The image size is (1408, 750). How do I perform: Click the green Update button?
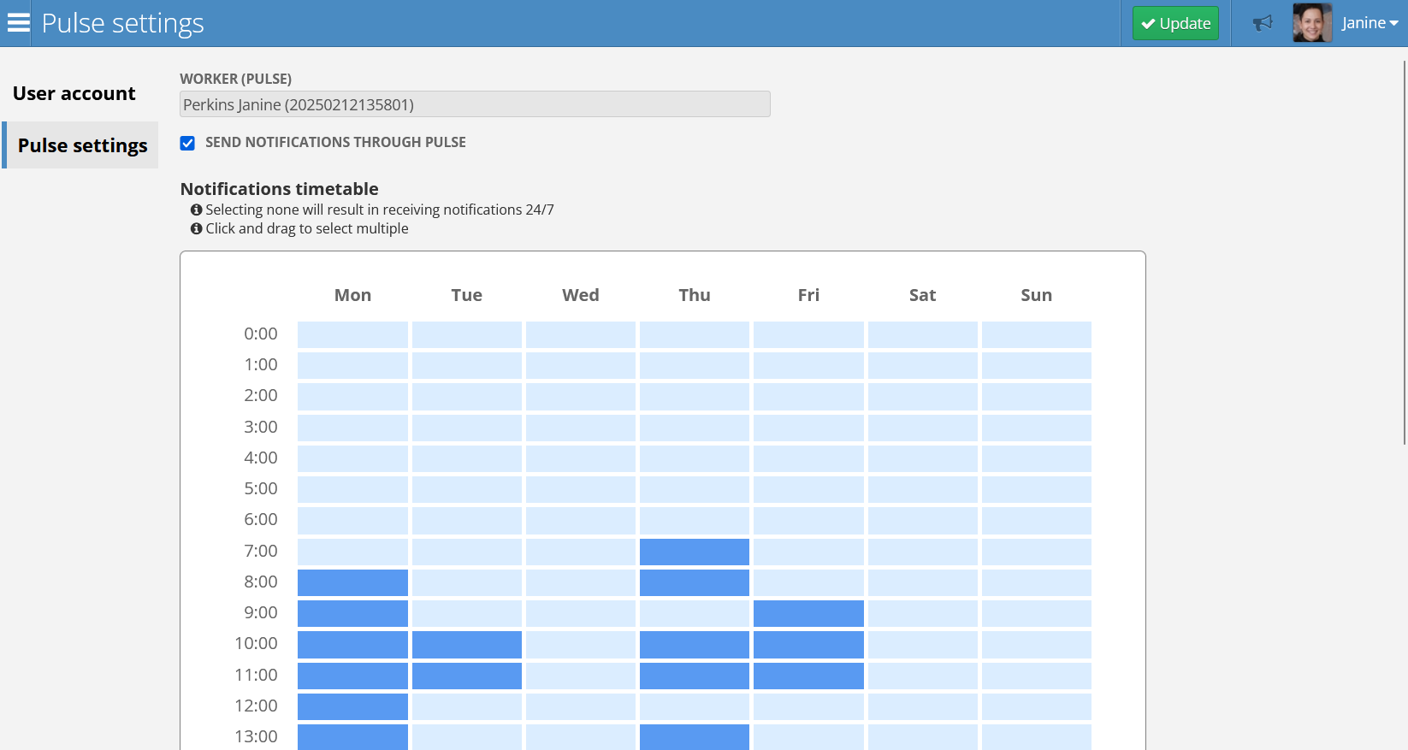click(1175, 23)
